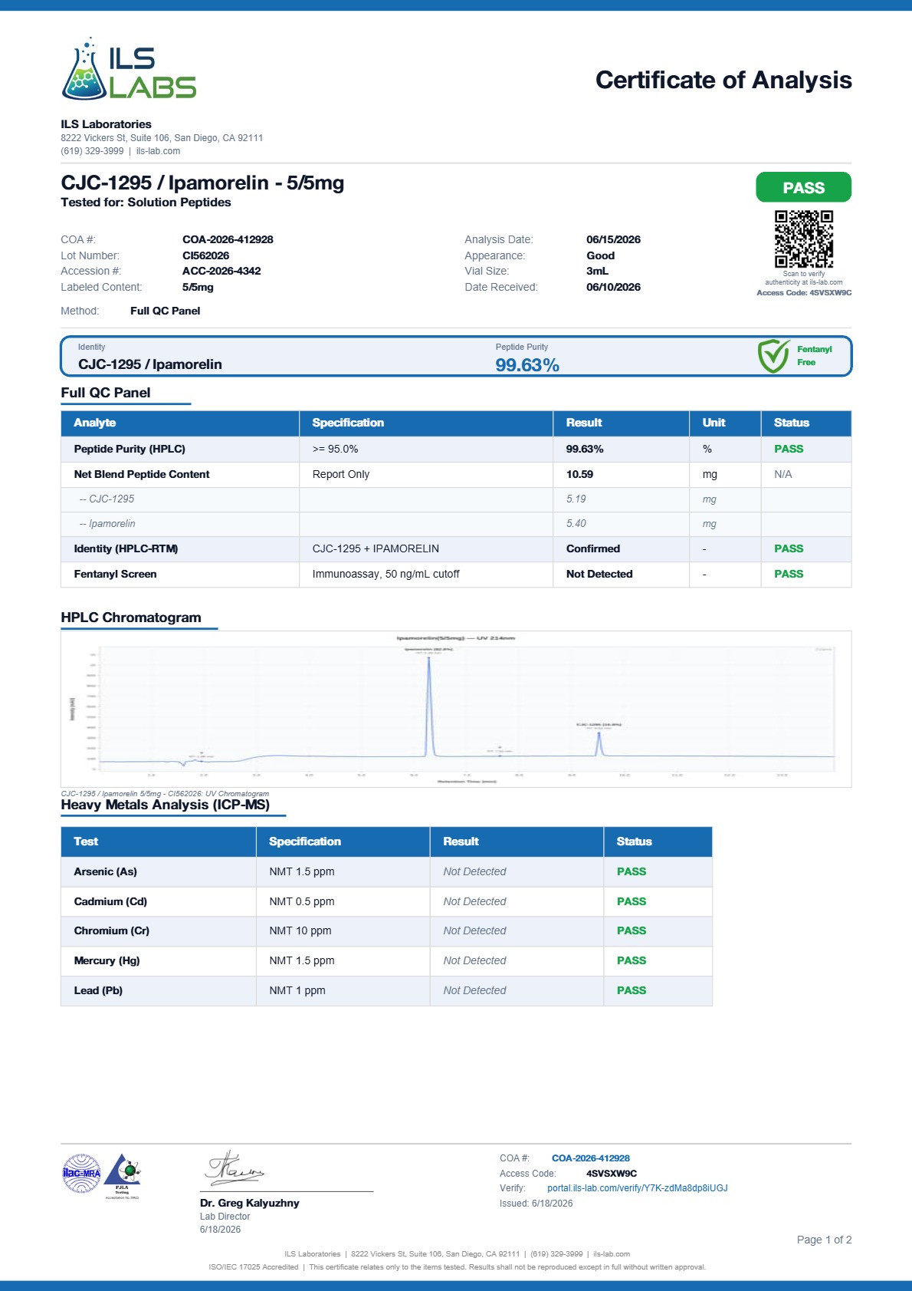Click Date Received '06/10/2026'
The height and width of the screenshot is (1291, 912).
[x=613, y=287]
